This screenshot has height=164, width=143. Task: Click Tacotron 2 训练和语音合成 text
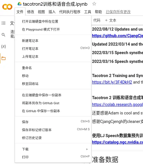pyautogui.click(x=118, y=98)
